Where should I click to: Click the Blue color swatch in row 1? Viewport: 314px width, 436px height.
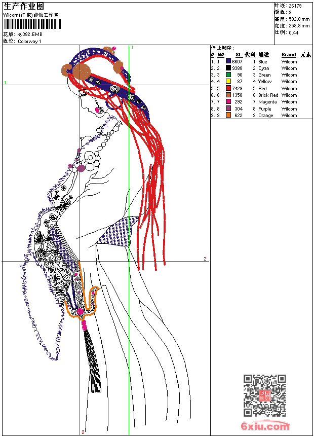click(228, 61)
